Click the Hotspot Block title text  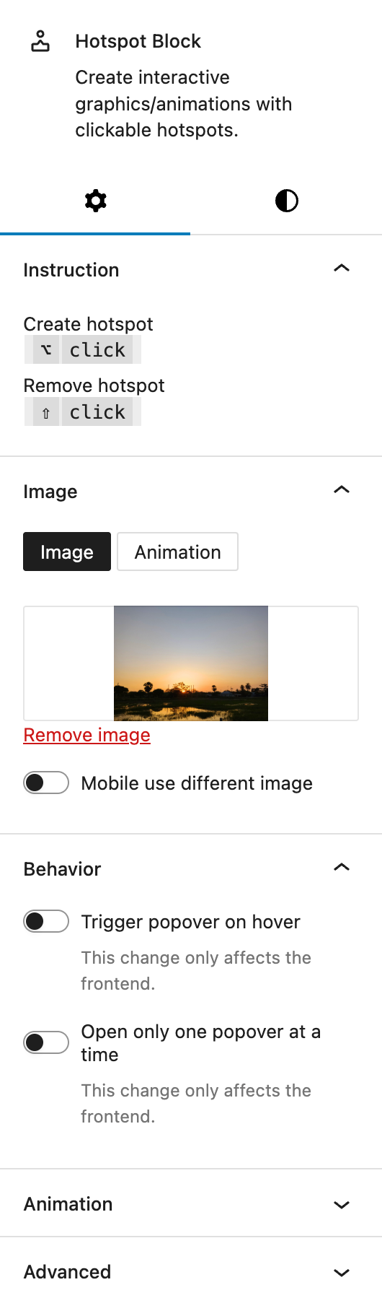click(x=138, y=41)
